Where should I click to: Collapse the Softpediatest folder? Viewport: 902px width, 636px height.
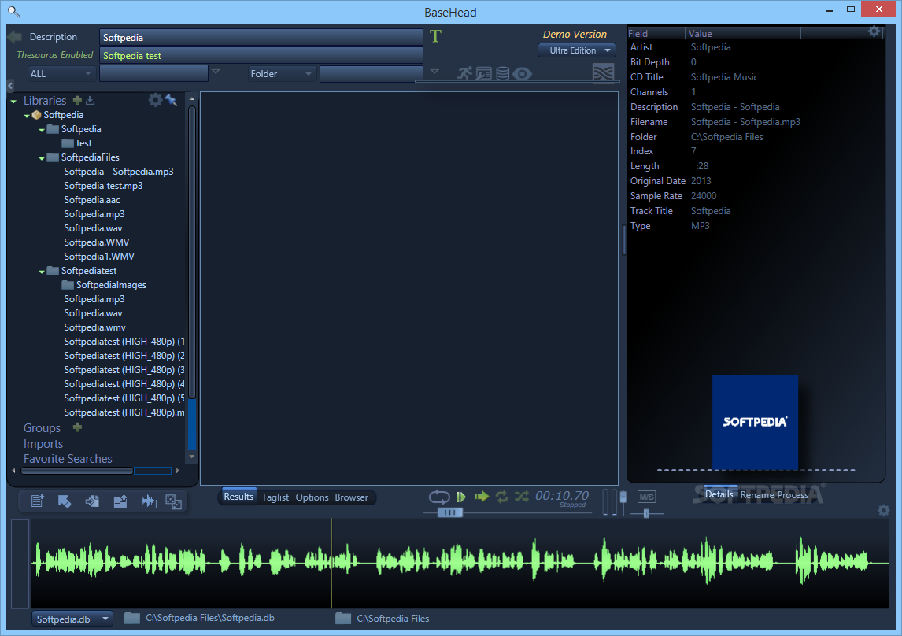(x=42, y=272)
